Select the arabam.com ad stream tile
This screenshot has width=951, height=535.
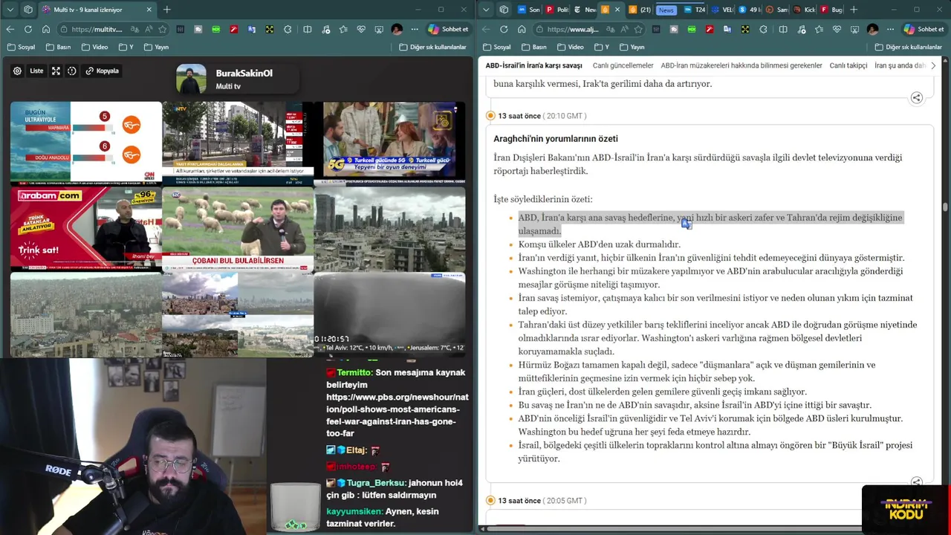point(85,229)
